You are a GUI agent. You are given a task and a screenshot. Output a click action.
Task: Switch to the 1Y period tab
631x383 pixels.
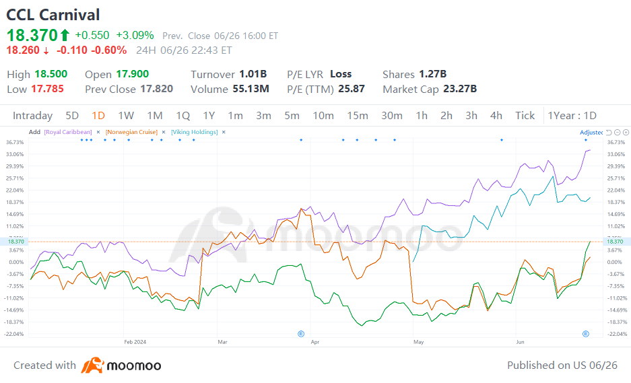pyautogui.click(x=209, y=116)
